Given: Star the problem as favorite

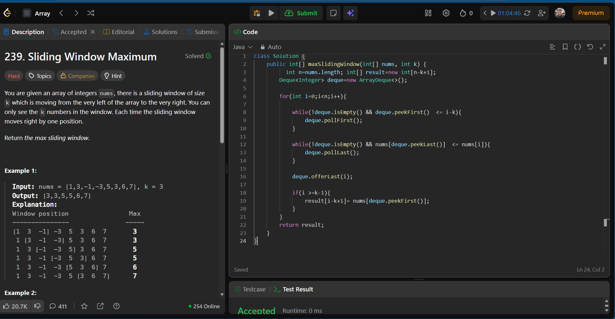Looking at the screenshot, I should click(85, 306).
